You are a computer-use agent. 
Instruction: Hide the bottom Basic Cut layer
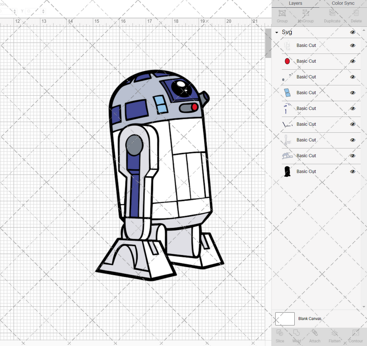click(x=352, y=171)
